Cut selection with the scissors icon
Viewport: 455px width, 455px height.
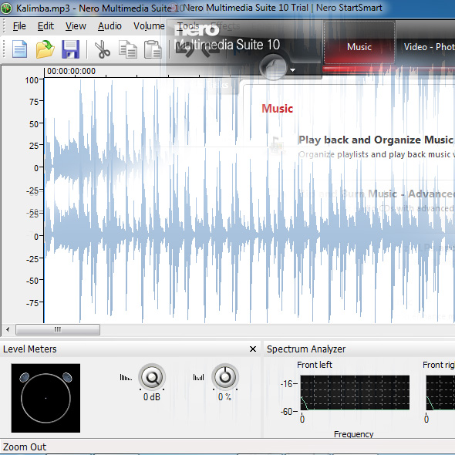[x=102, y=49]
